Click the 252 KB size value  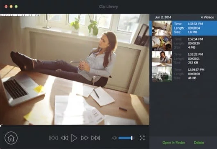pos(193,63)
